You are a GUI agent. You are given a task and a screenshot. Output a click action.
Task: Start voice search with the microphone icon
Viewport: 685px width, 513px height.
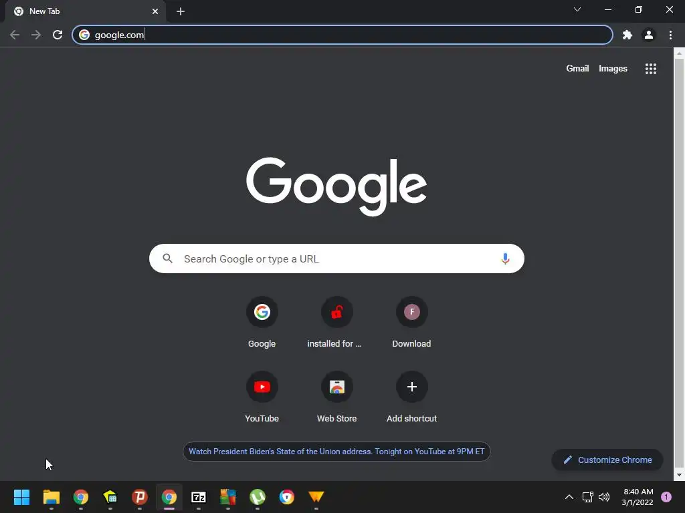pos(505,259)
